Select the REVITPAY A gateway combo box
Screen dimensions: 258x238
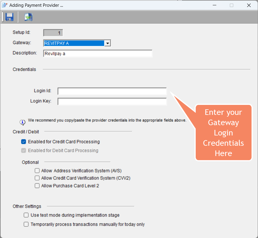[74, 43]
